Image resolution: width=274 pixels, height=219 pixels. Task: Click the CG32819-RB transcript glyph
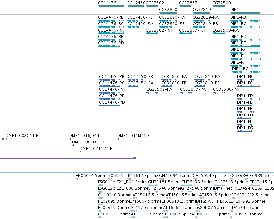(x=199, y=27)
